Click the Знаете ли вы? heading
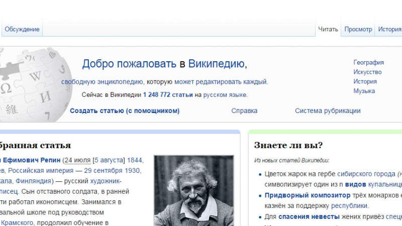The image size is (402, 226). [x=288, y=145]
